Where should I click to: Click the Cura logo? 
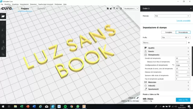7,8
